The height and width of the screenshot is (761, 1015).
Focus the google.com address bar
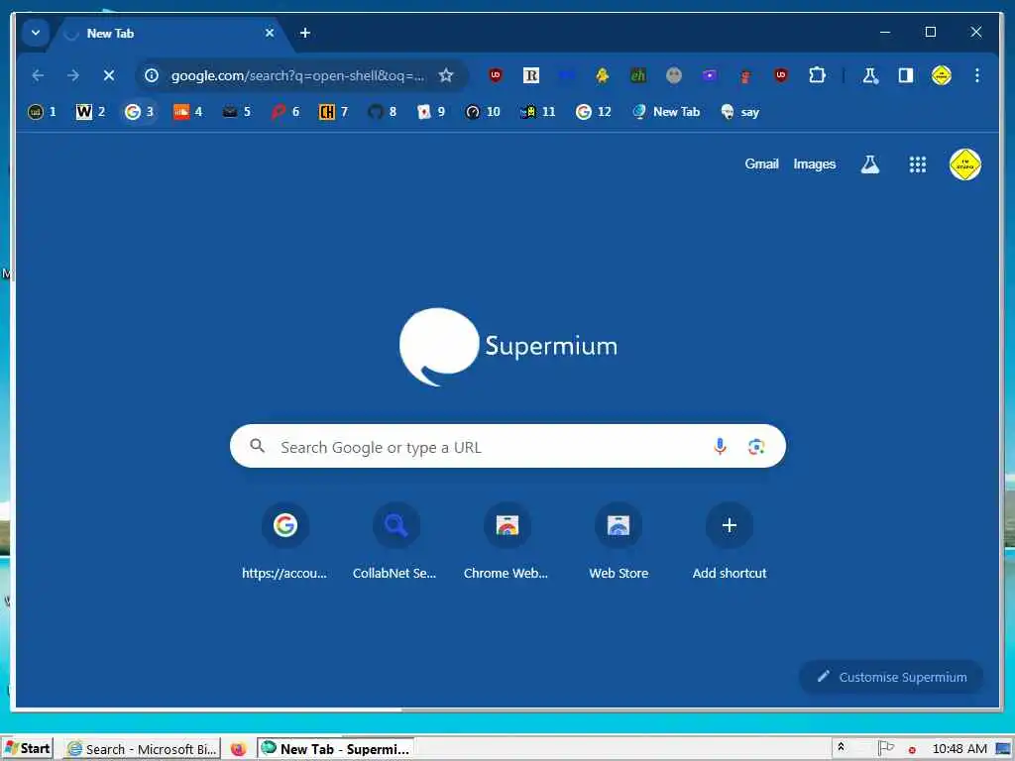(297, 75)
